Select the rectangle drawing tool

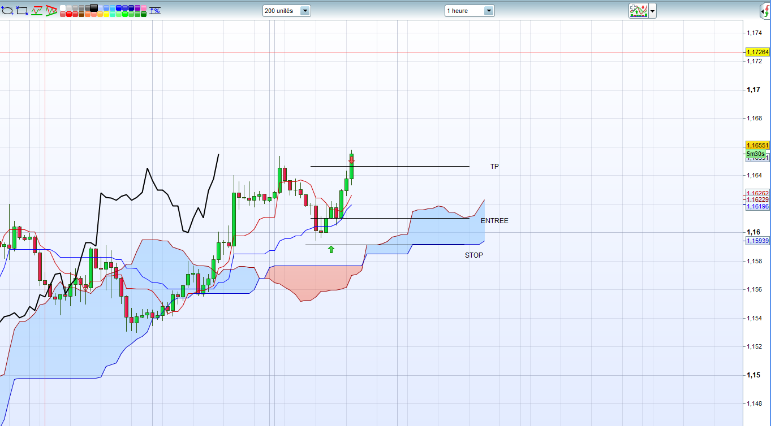pyautogui.click(x=22, y=10)
